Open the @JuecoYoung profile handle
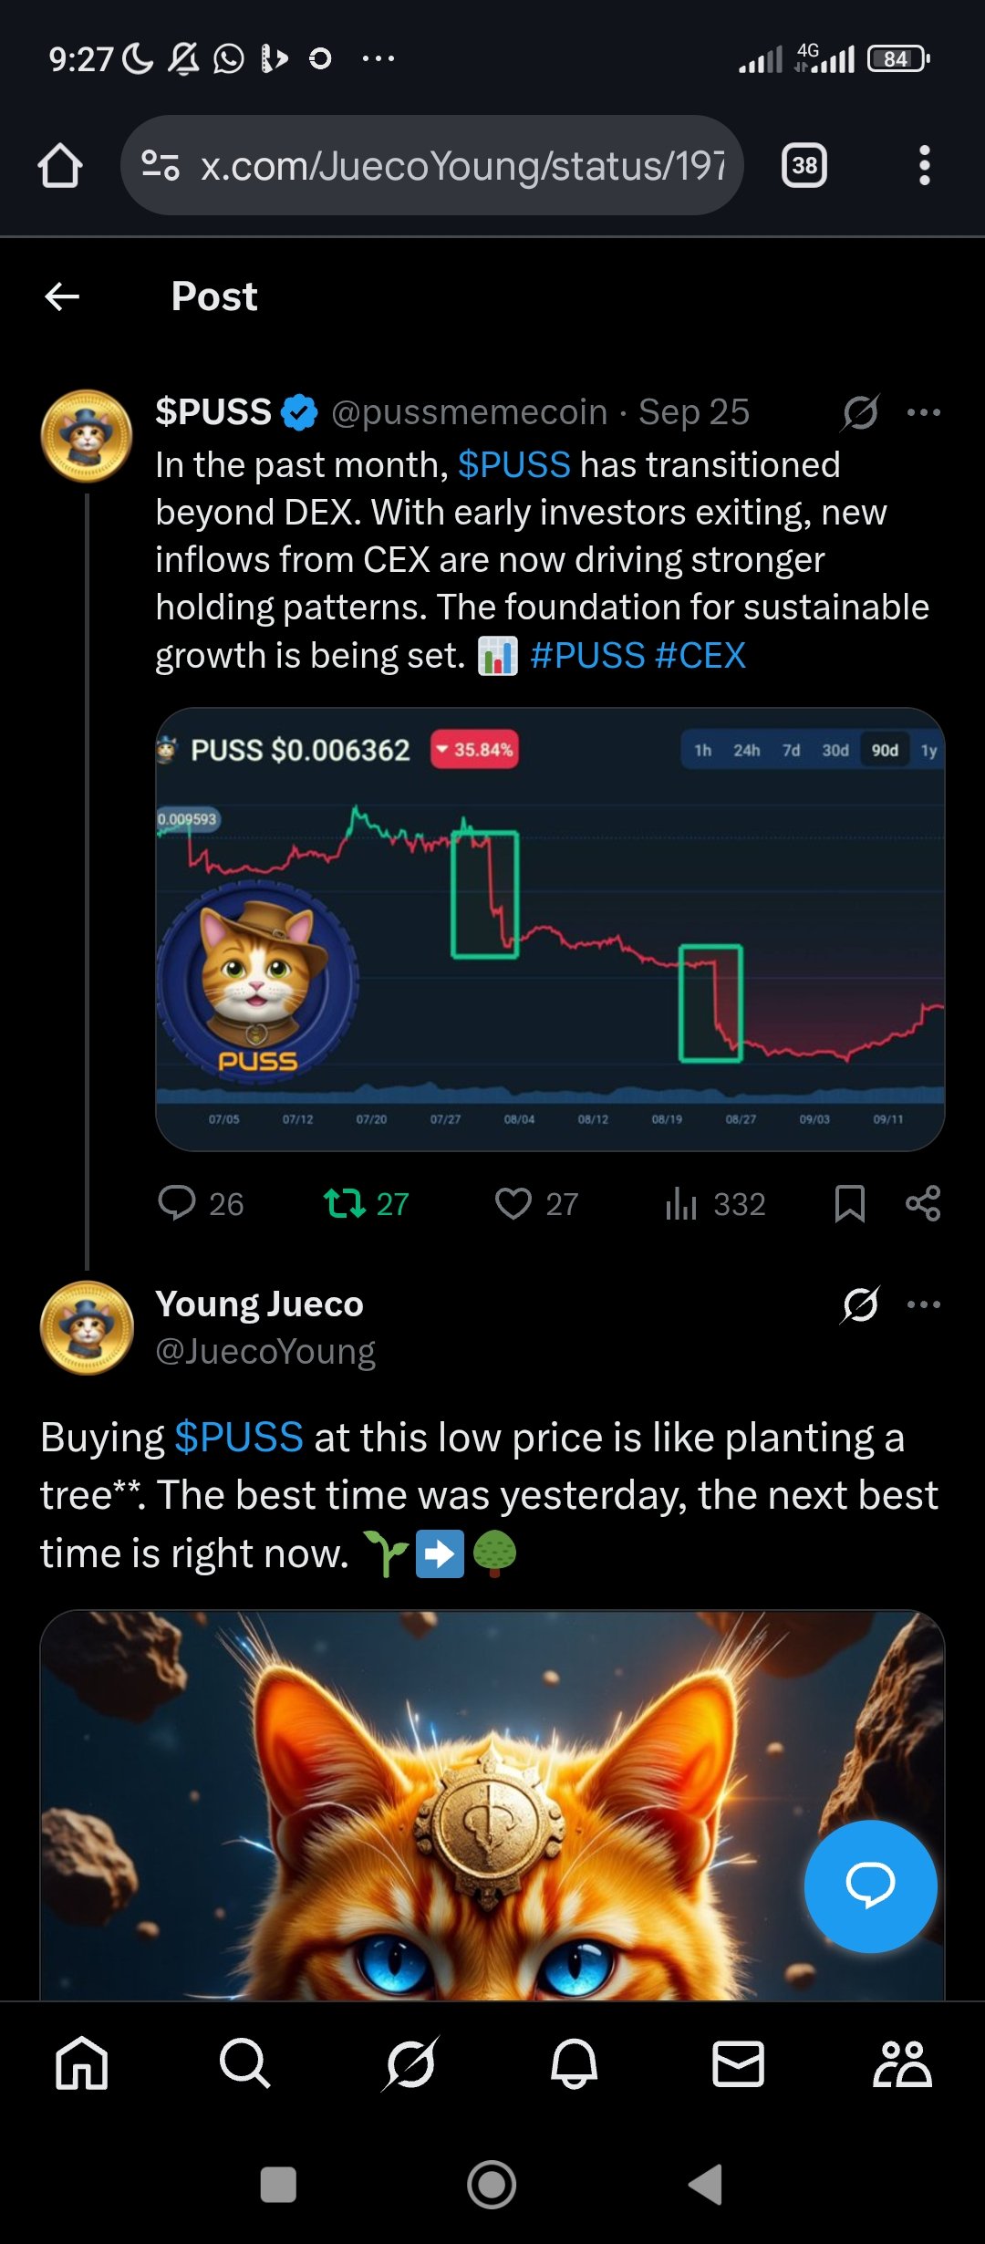985x2244 pixels. 265,1351
